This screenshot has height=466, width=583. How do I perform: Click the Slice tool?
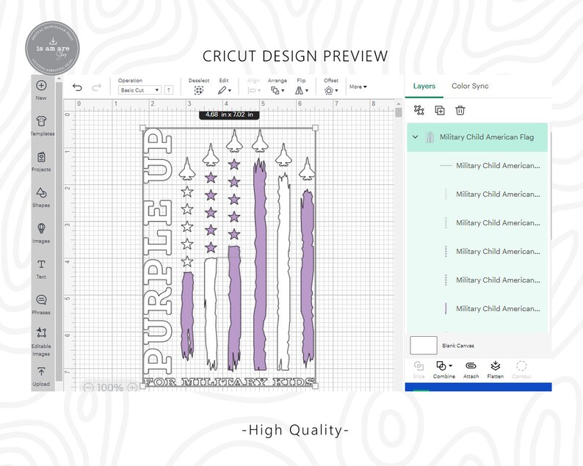coord(419,370)
